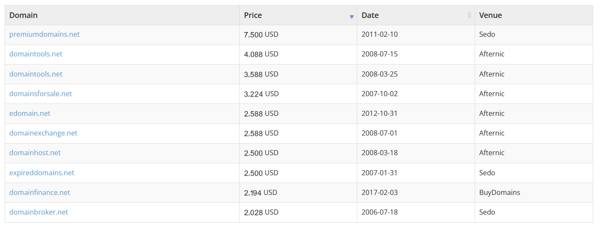This screenshot has height=227, width=600.
Task: Open expireddomains.net link
Action: [x=42, y=173]
